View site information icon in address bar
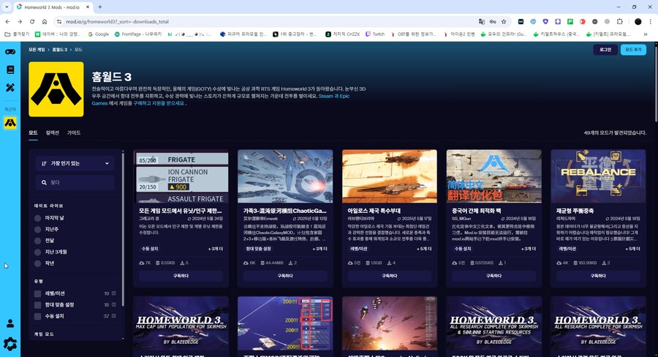Image resolution: width=658 pixels, height=357 pixels. pyautogui.click(x=58, y=21)
